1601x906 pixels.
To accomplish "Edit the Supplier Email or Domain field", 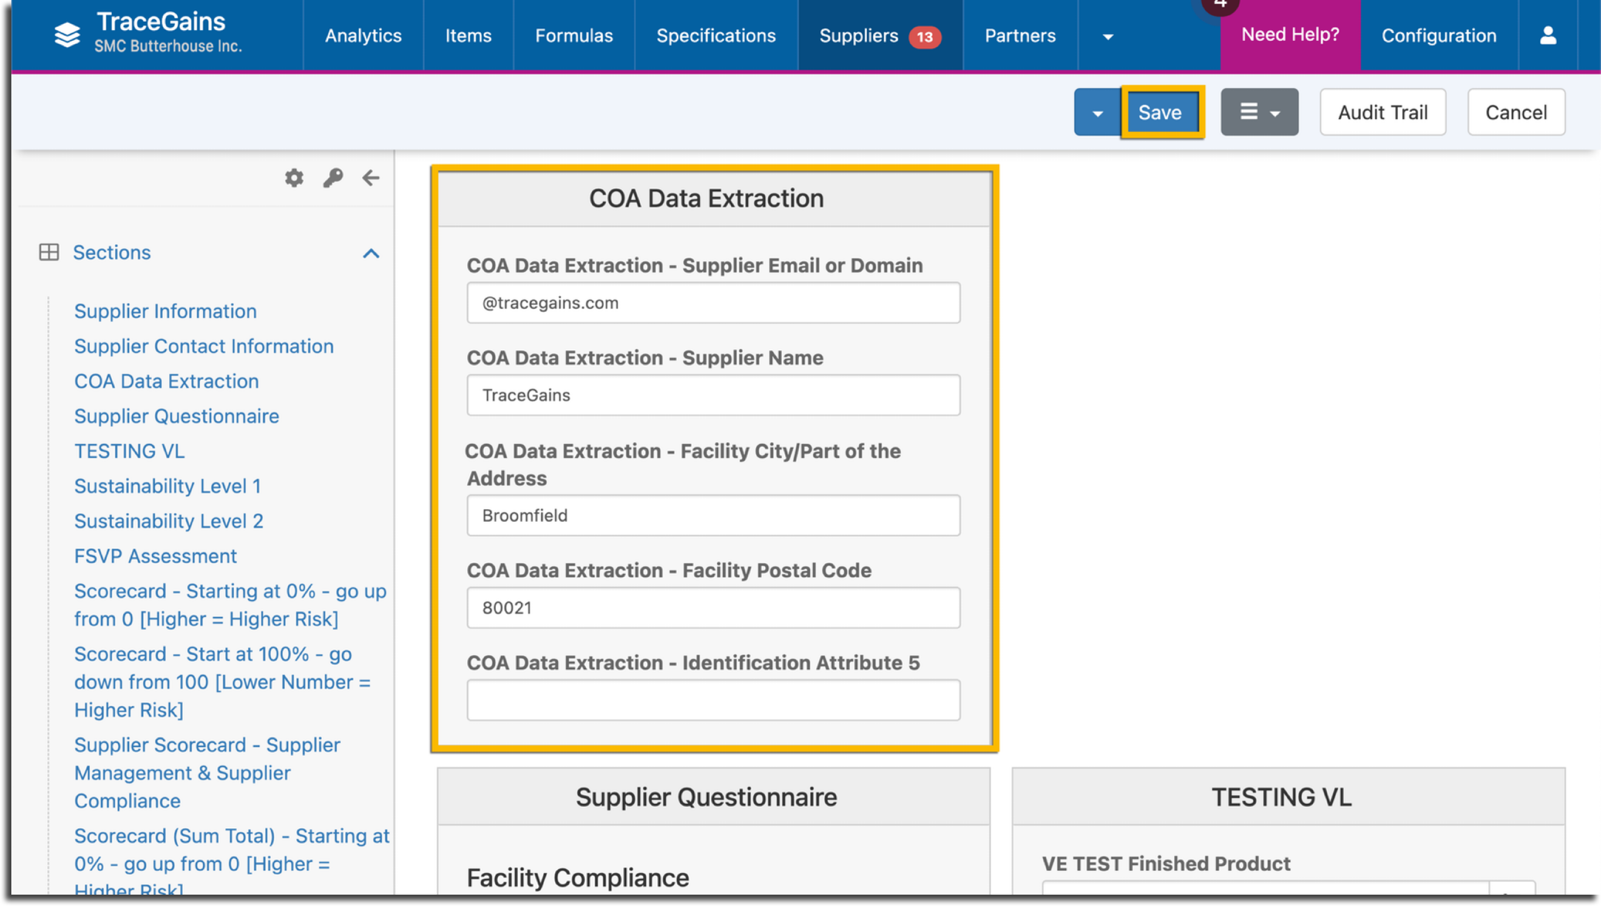I will pyautogui.click(x=713, y=303).
